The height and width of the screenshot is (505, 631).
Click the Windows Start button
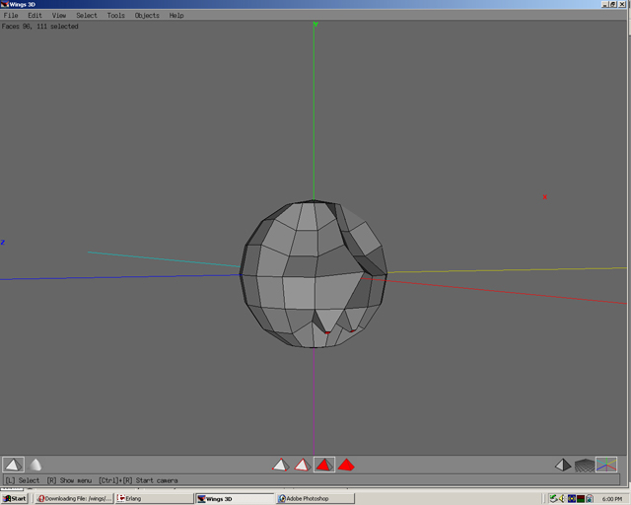pyautogui.click(x=16, y=498)
